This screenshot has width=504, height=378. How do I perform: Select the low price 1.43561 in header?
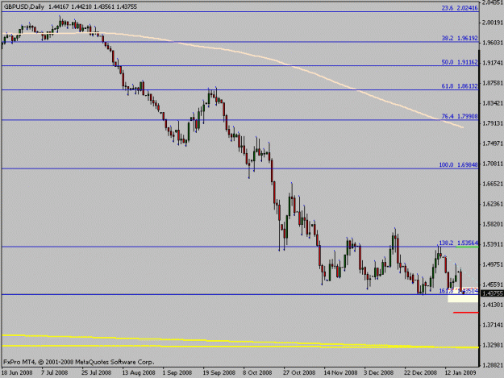(104, 6)
